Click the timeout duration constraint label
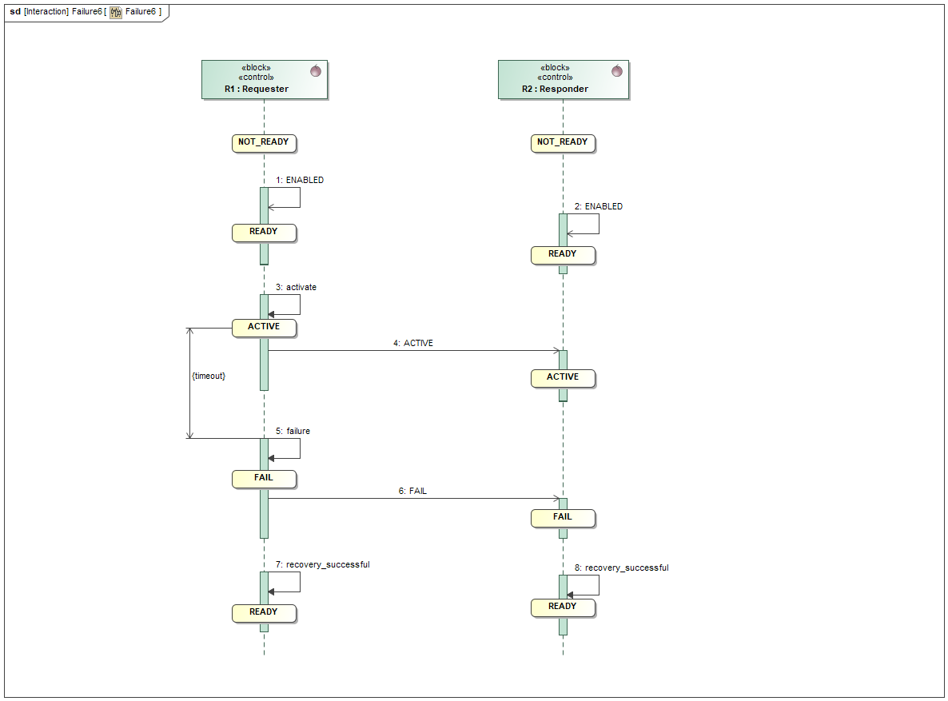This screenshot has height=701, width=948. (x=208, y=375)
